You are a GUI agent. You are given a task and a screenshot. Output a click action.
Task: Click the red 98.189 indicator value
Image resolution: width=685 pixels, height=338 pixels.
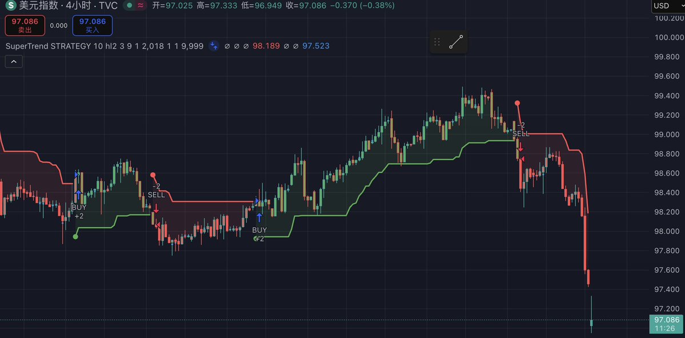266,46
